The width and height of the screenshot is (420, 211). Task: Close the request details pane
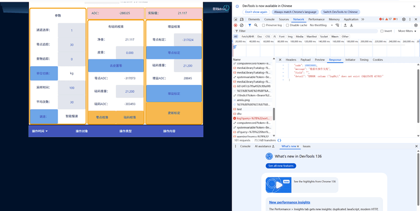click(x=280, y=60)
